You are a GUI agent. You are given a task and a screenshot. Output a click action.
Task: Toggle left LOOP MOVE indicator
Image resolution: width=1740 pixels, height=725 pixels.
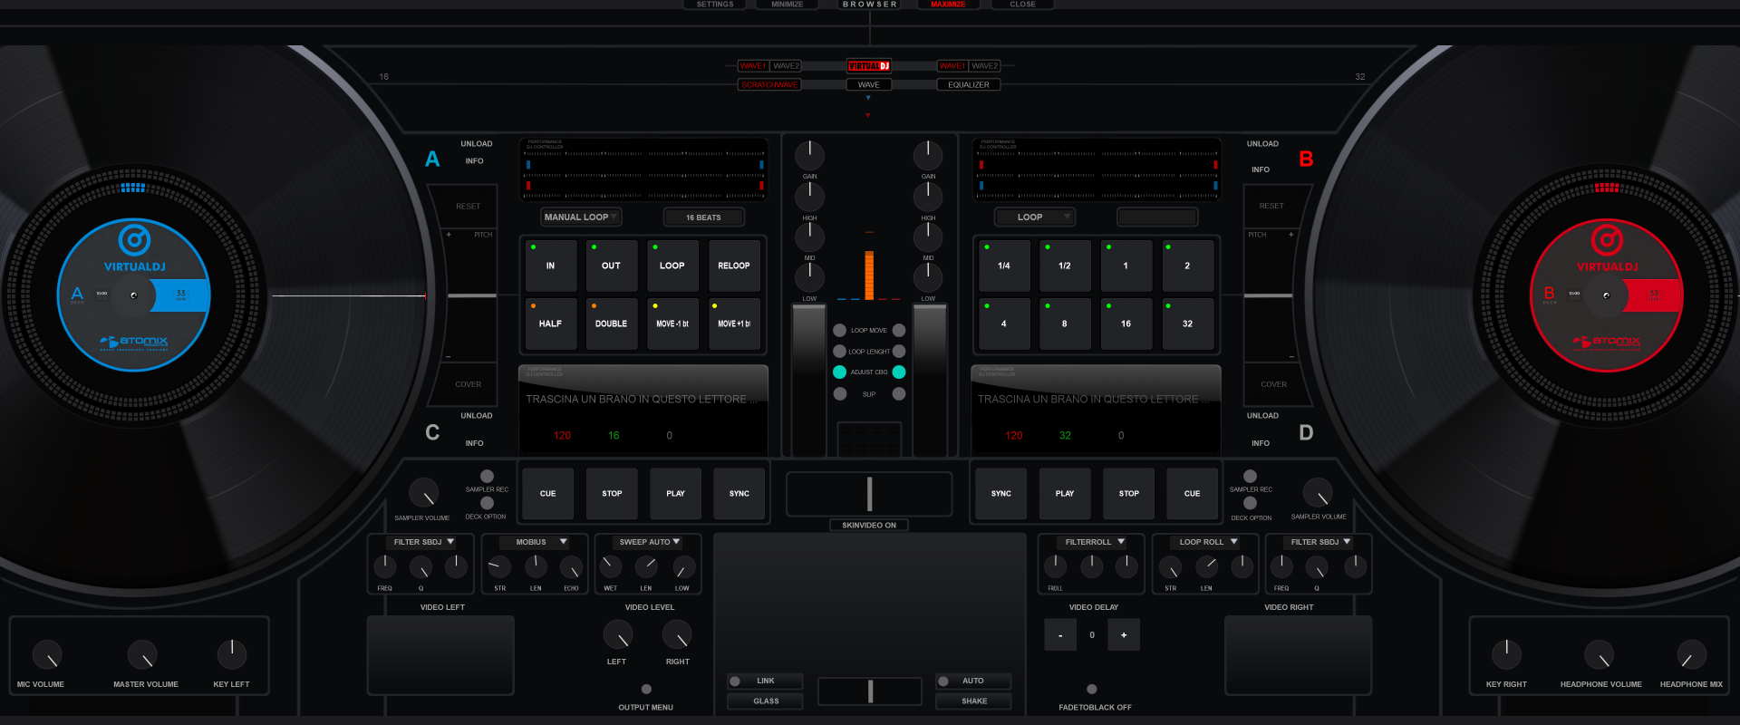pyautogui.click(x=839, y=331)
